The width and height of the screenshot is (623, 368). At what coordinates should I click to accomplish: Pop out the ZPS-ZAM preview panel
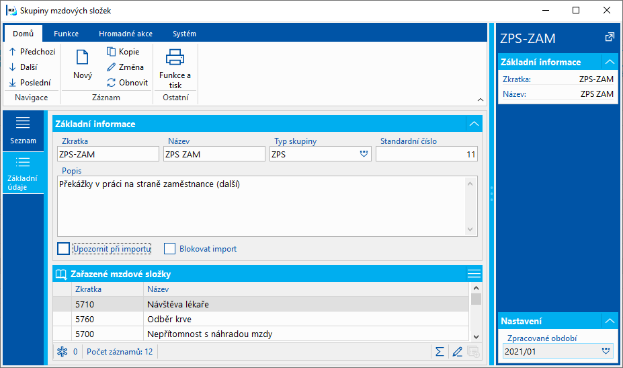pos(610,38)
